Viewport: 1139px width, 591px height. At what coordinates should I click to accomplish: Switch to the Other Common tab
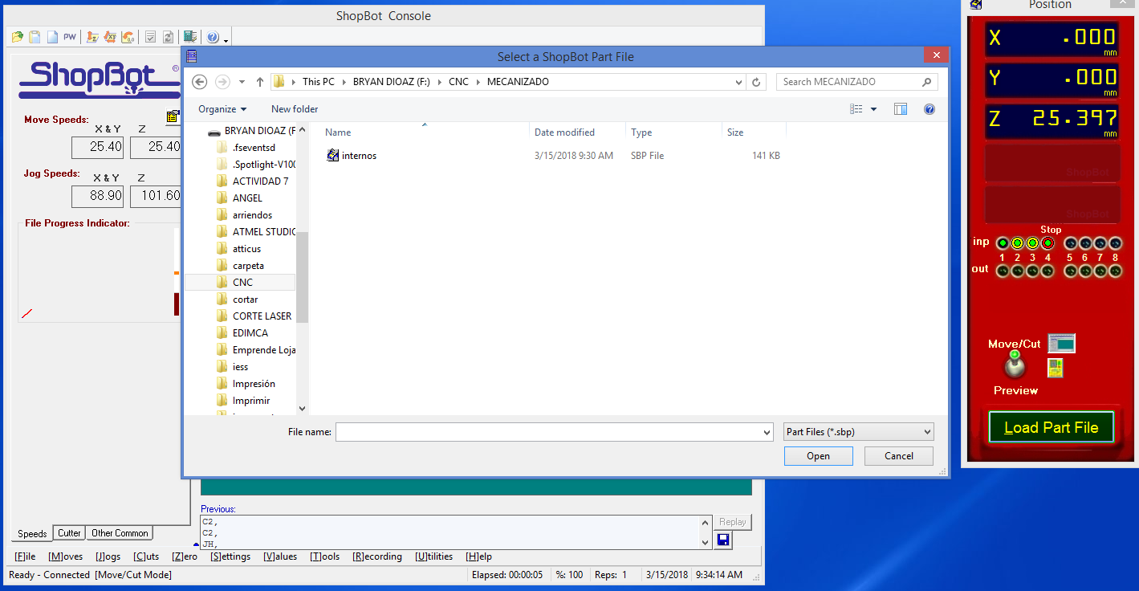(x=120, y=533)
